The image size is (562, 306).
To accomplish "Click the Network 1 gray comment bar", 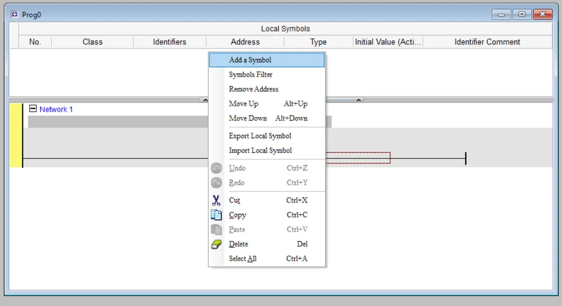I will pyautogui.click(x=118, y=122).
